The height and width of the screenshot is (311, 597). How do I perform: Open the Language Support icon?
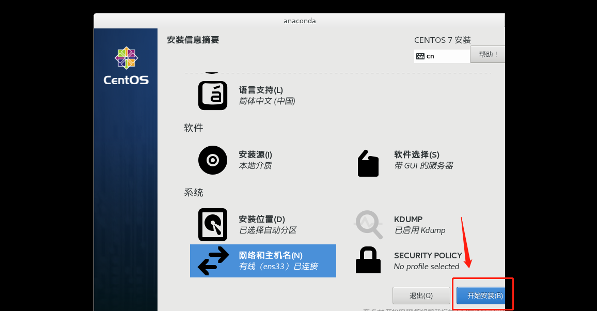click(x=212, y=96)
